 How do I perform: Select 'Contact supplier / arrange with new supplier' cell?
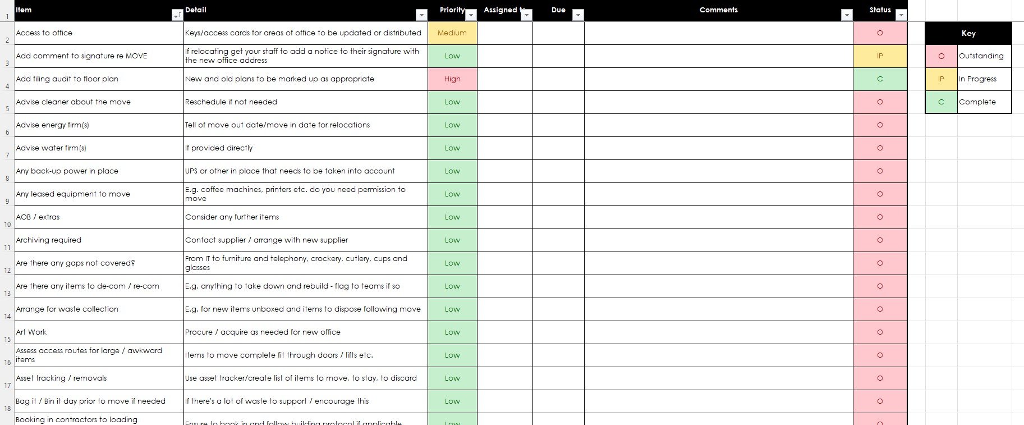point(305,240)
